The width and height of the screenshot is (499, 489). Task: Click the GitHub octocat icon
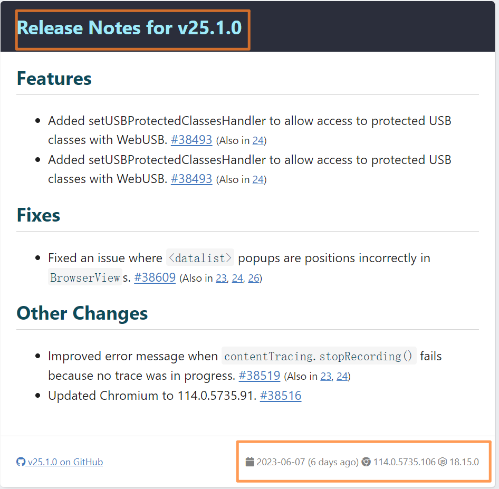pos(21,462)
